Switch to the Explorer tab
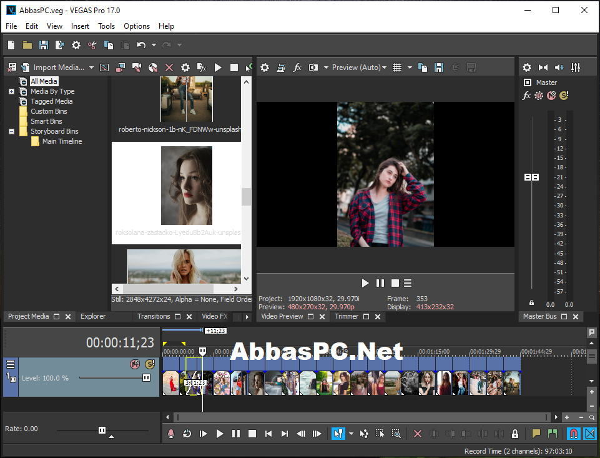This screenshot has height=458, width=600. point(93,316)
